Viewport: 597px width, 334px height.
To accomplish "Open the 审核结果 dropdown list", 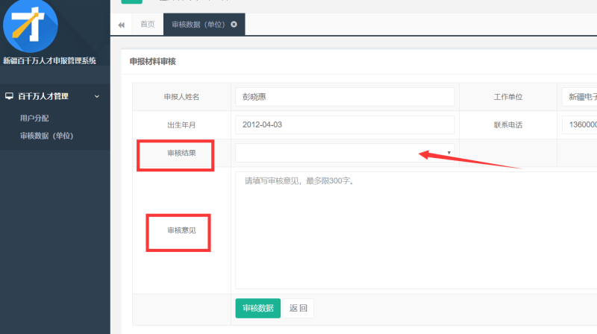I will click(x=344, y=152).
